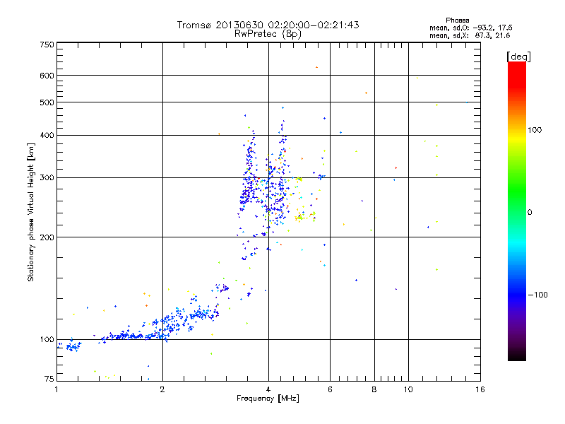
Task: Click the x-axis label '6'
Action: (x=330, y=389)
